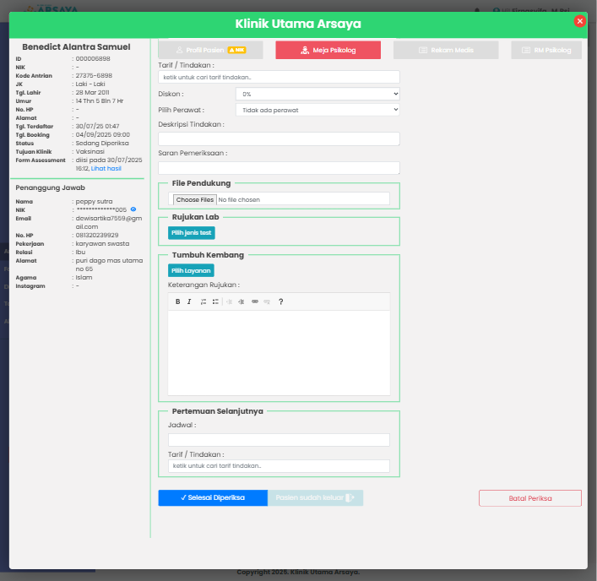The image size is (597, 581).
Task: Insert numbered list in editor toolbar
Action: click(x=204, y=301)
